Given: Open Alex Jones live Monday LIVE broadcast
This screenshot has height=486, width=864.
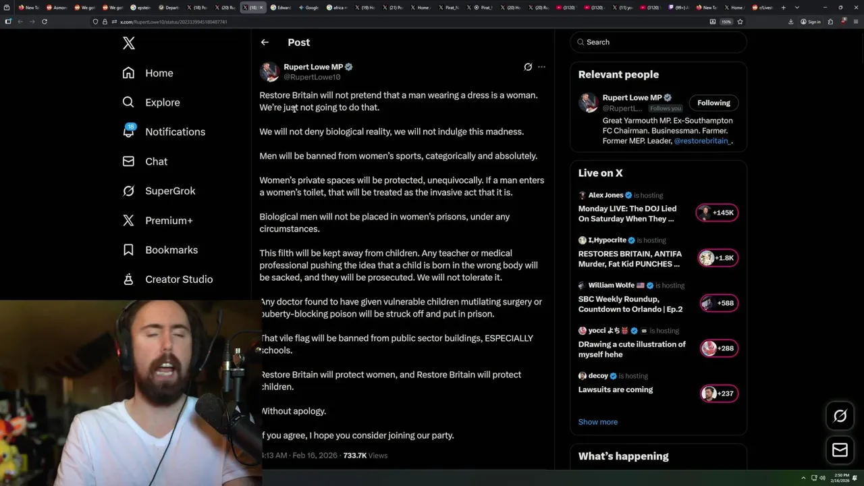Looking at the screenshot, I should point(627,214).
